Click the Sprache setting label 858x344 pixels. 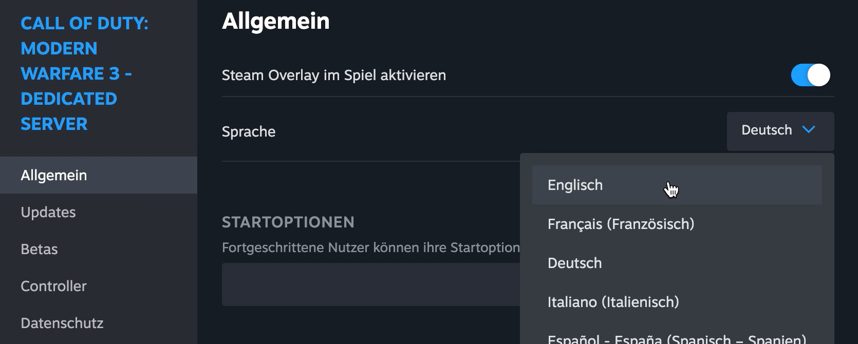tap(249, 132)
